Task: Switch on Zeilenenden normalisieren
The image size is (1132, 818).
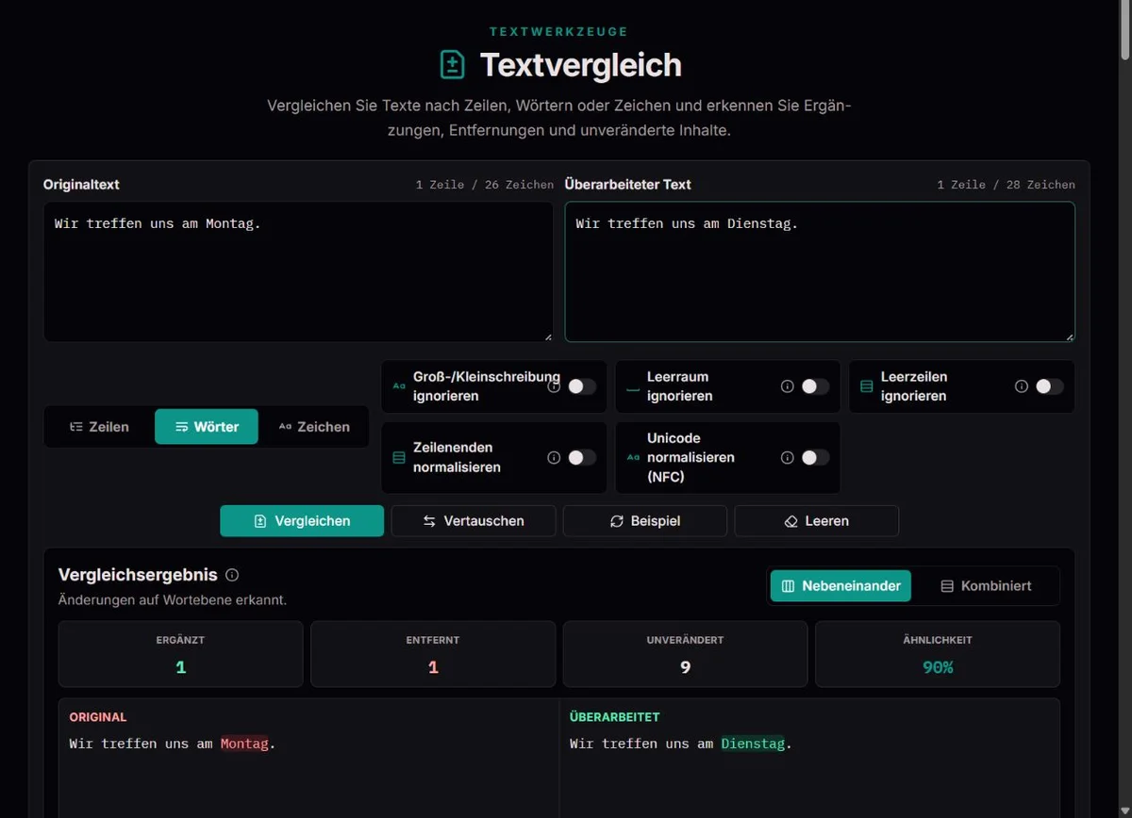Action: (x=582, y=457)
